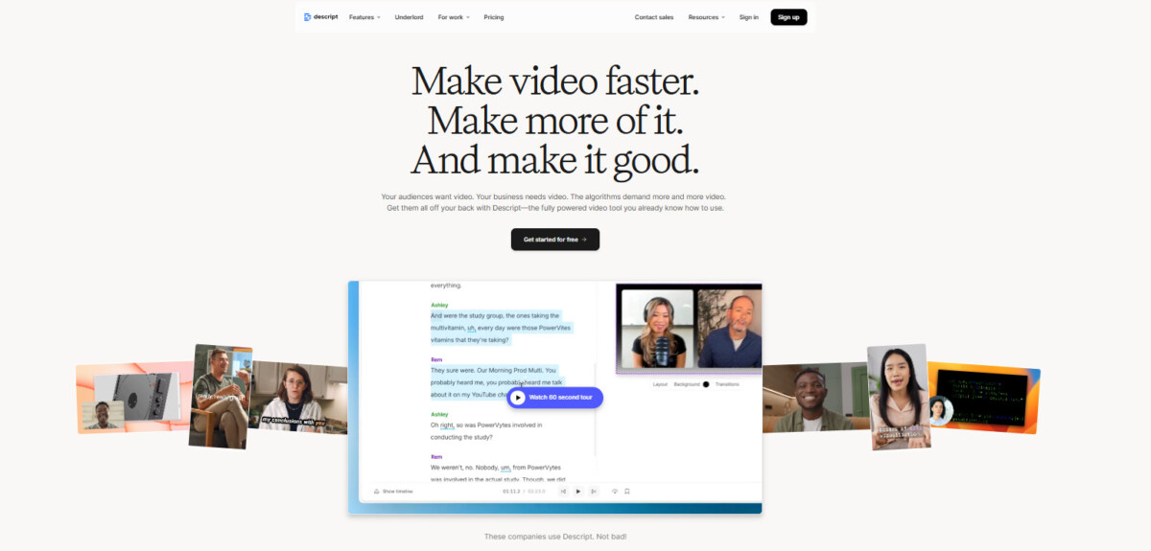Expand the Resources dropdown menu
This screenshot has width=1151, height=551.
point(706,17)
